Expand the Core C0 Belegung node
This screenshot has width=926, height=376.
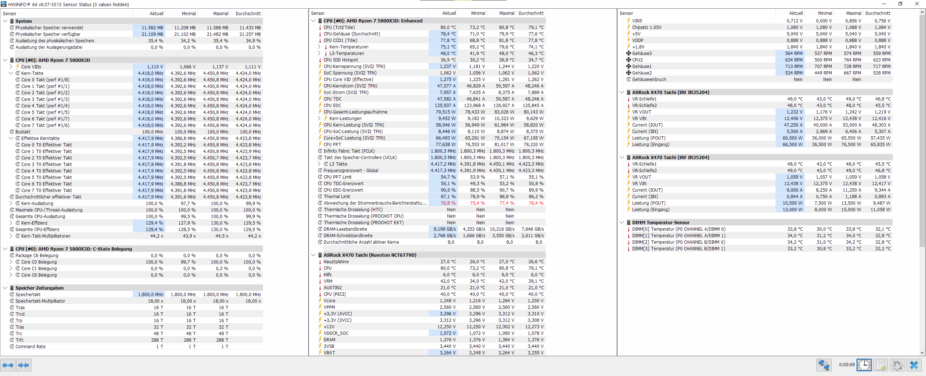[x=11, y=262]
